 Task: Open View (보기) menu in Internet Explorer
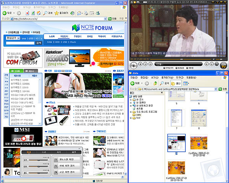(x=27, y=7)
